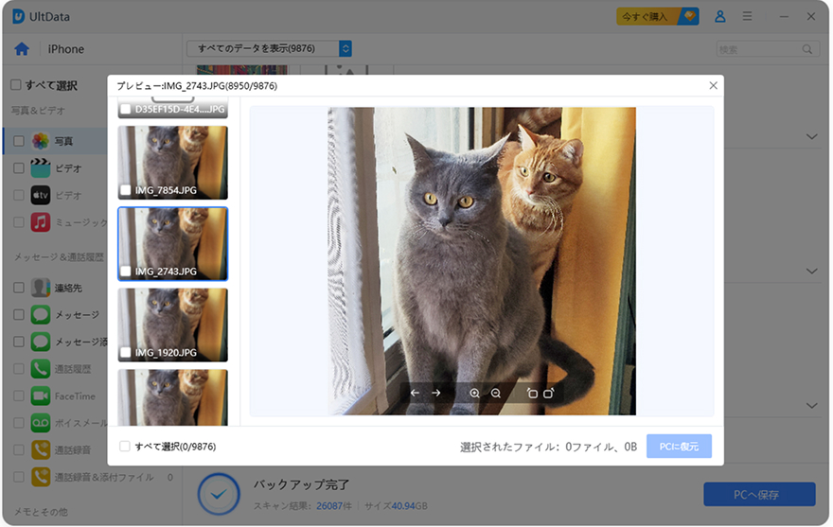
Task: Click the 26087件 scan result count
Action: click(333, 506)
